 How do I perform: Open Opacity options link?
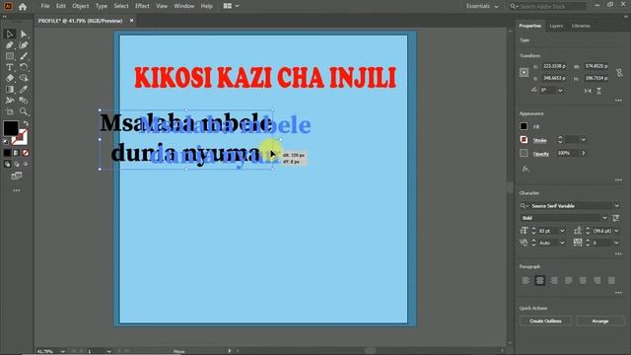[541, 154]
